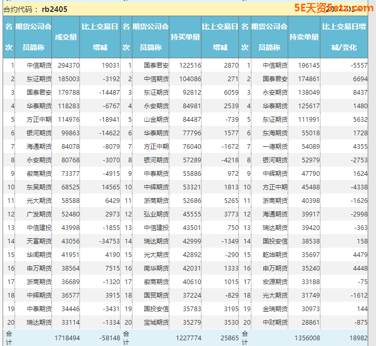Select 宝城期货 at rank 20
This screenshot has width=376, height=346.
click(x=156, y=322)
